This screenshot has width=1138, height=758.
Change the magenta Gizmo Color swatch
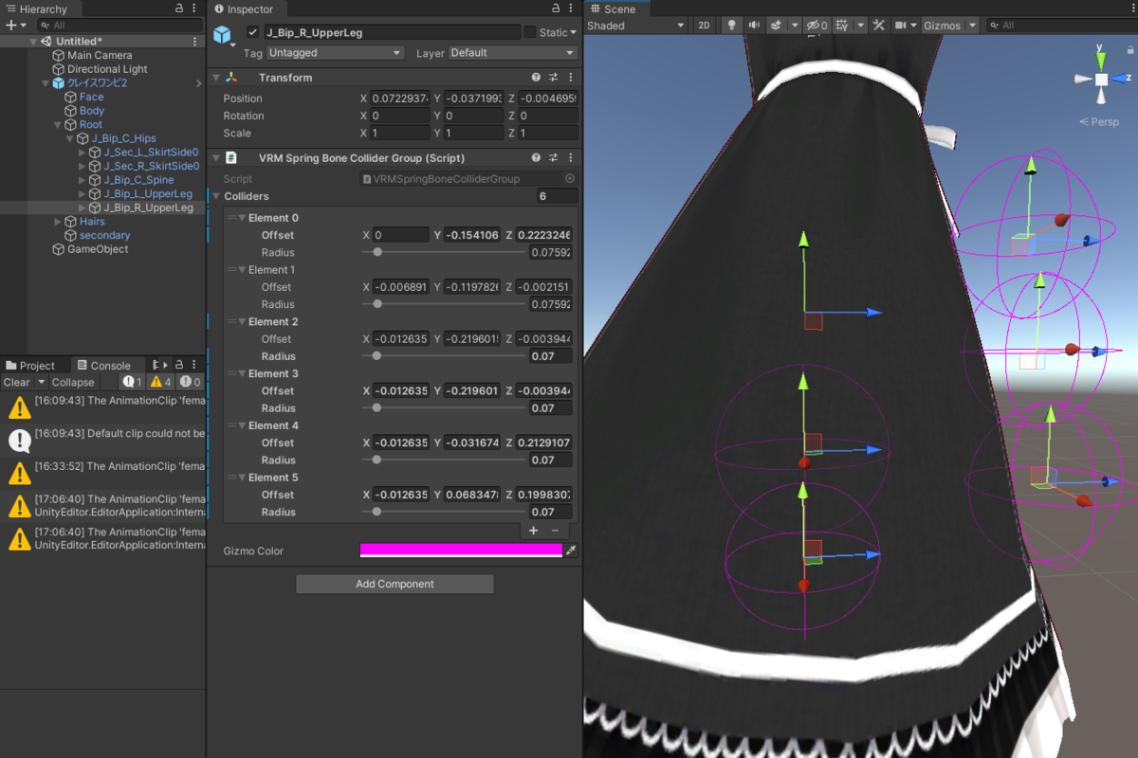pos(461,550)
